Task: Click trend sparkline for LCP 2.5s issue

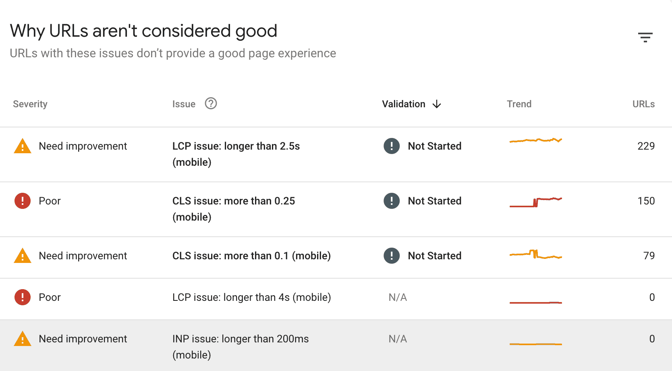Action: (535, 140)
